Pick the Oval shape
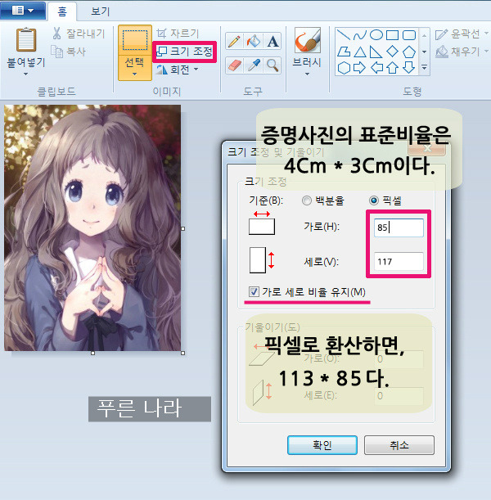This screenshot has width=491, height=500. coord(376,35)
